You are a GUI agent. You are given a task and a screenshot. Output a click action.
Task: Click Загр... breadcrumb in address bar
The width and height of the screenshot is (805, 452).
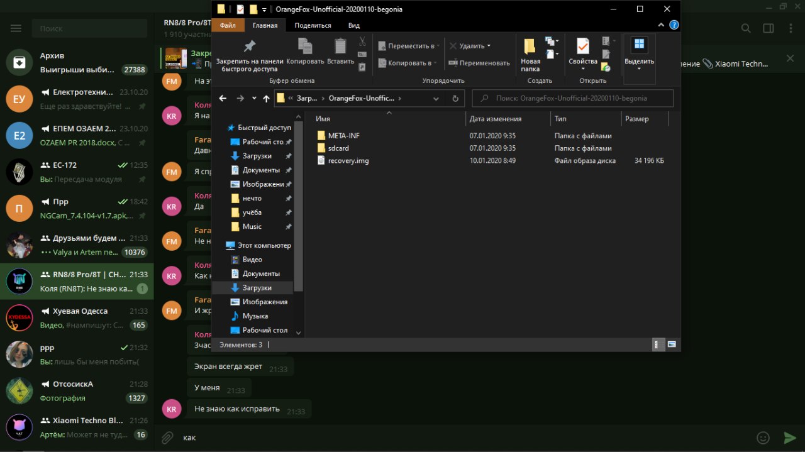pos(307,98)
